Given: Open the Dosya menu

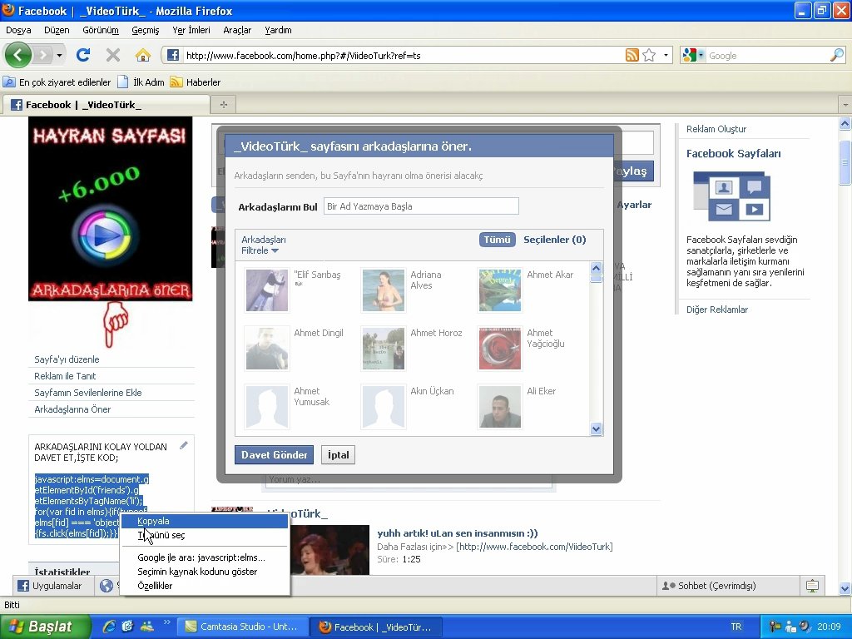Looking at the screenshot, I should click(18, 30).
